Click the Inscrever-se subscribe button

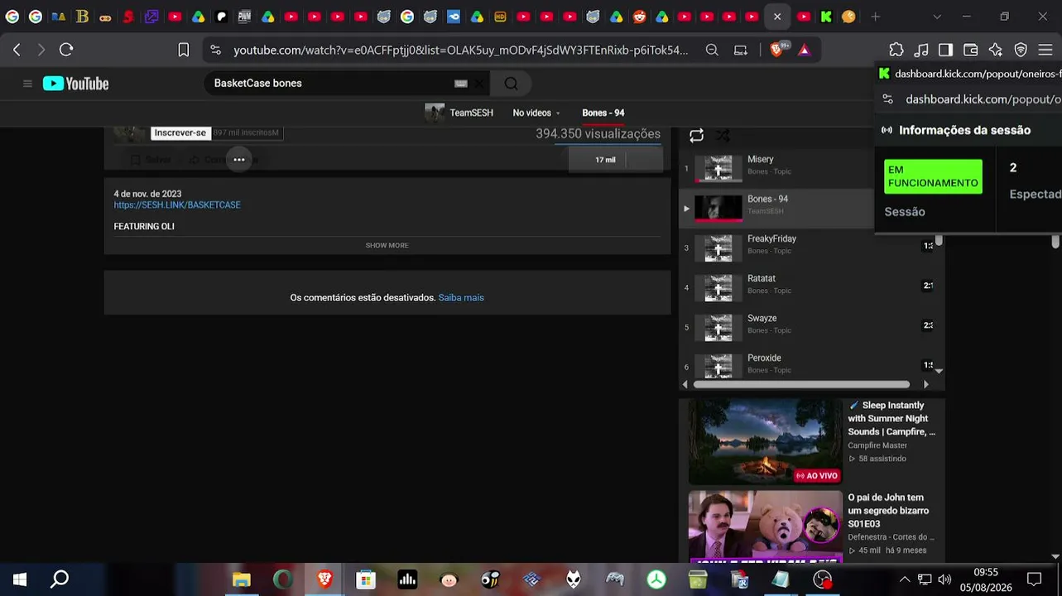pyautogui.click(x=180, y=132)
